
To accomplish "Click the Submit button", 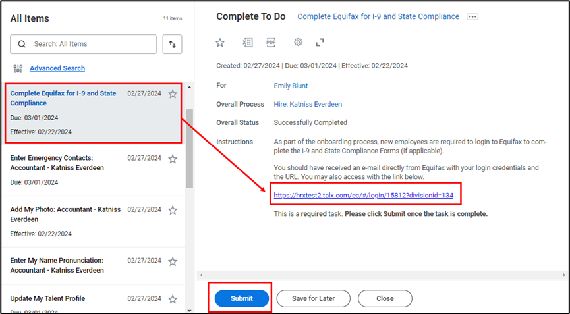I will 242,298.
